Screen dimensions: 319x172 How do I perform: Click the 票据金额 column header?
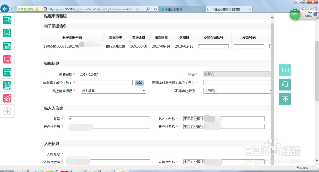(x=138, y=37)
